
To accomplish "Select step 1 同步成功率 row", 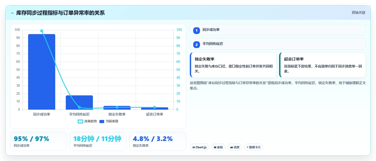I will [x=278, y=30].
